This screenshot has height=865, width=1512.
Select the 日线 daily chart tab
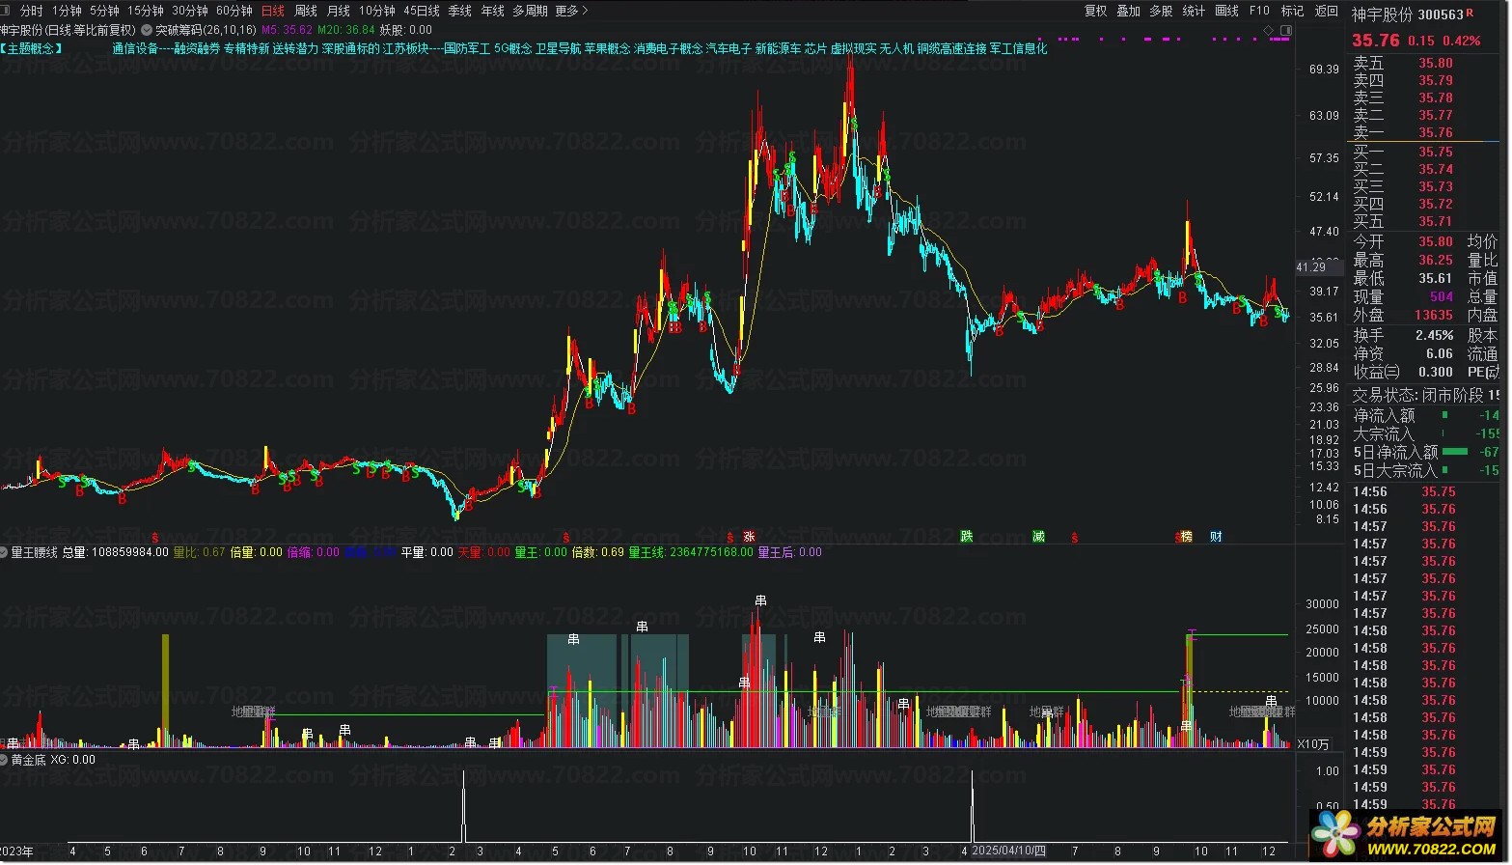pos(273,11)
